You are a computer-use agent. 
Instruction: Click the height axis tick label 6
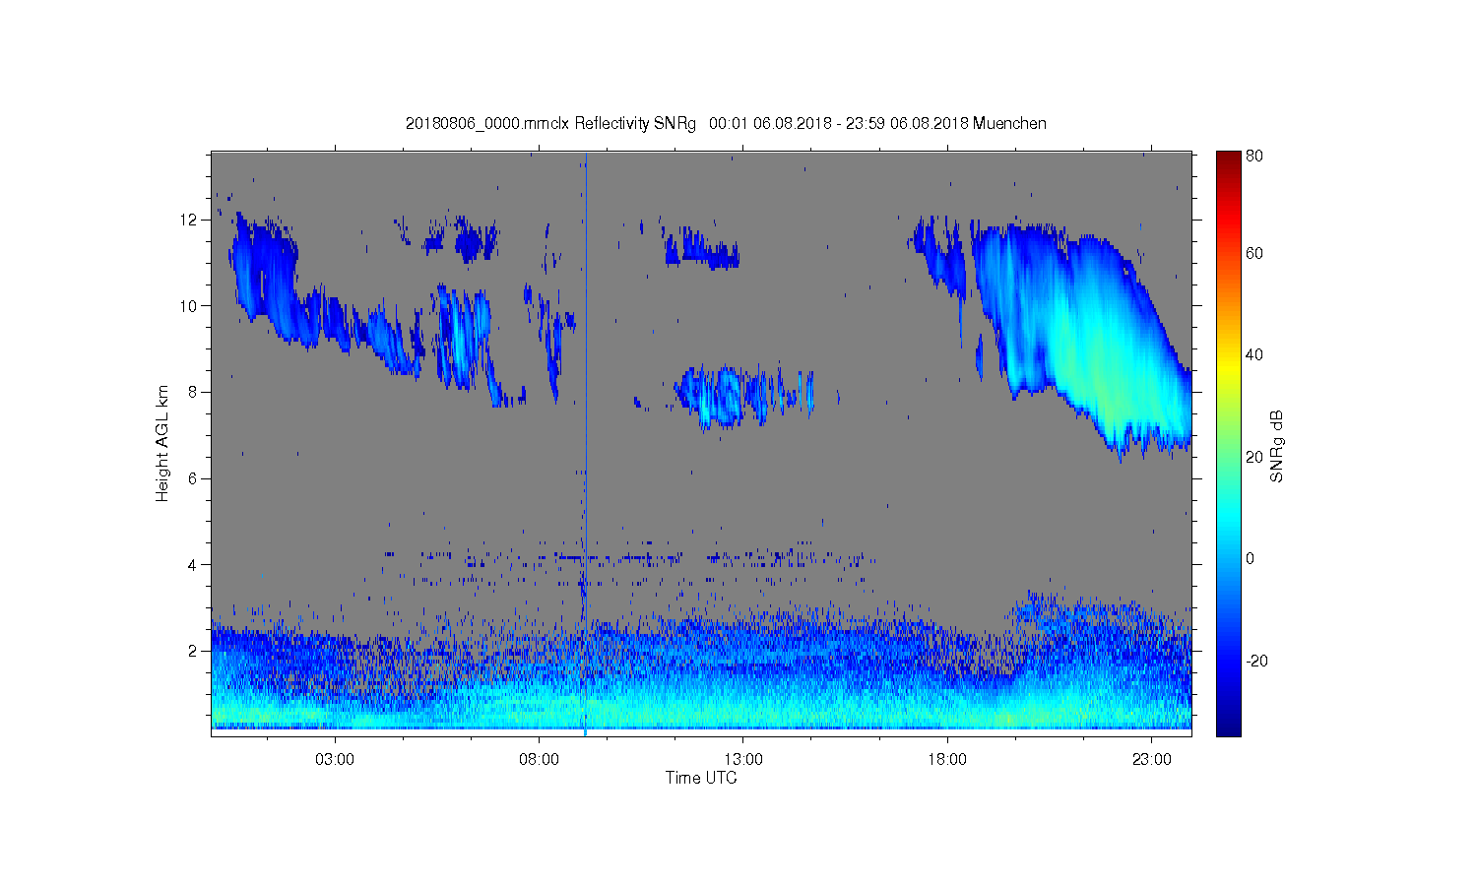click(192, 478)
